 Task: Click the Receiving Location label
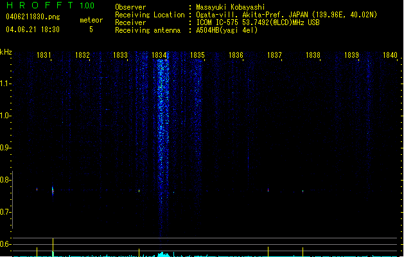tap(150, 15)
